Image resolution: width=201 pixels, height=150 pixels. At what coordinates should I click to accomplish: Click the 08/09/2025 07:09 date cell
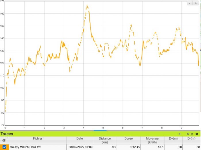pos(80,147)
